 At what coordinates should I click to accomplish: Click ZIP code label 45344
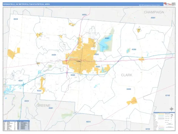(x=16, y=19)
